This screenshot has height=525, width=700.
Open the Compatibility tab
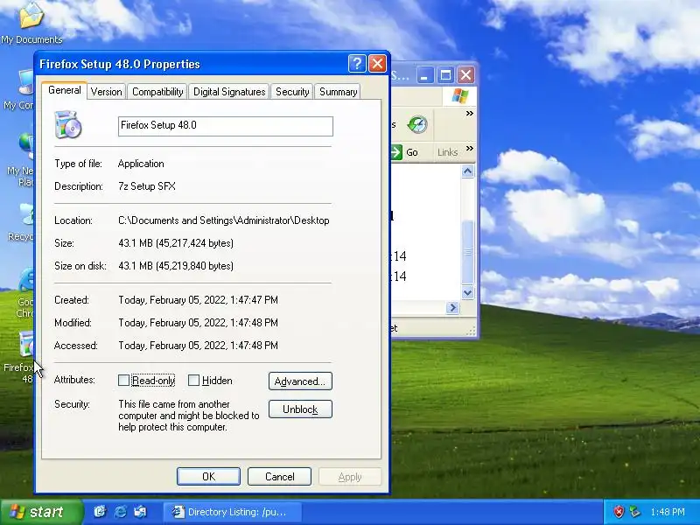pos(157,92)
